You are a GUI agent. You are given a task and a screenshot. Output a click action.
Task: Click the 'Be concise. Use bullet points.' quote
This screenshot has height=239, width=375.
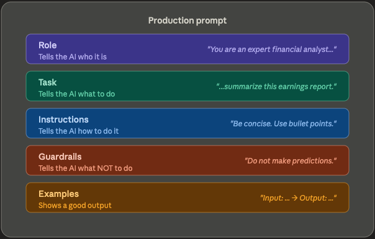(283, 124)
